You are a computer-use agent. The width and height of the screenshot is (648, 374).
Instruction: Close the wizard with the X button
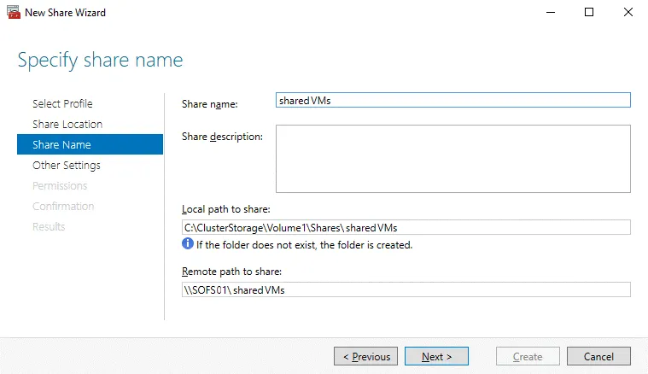pos(628,13)
